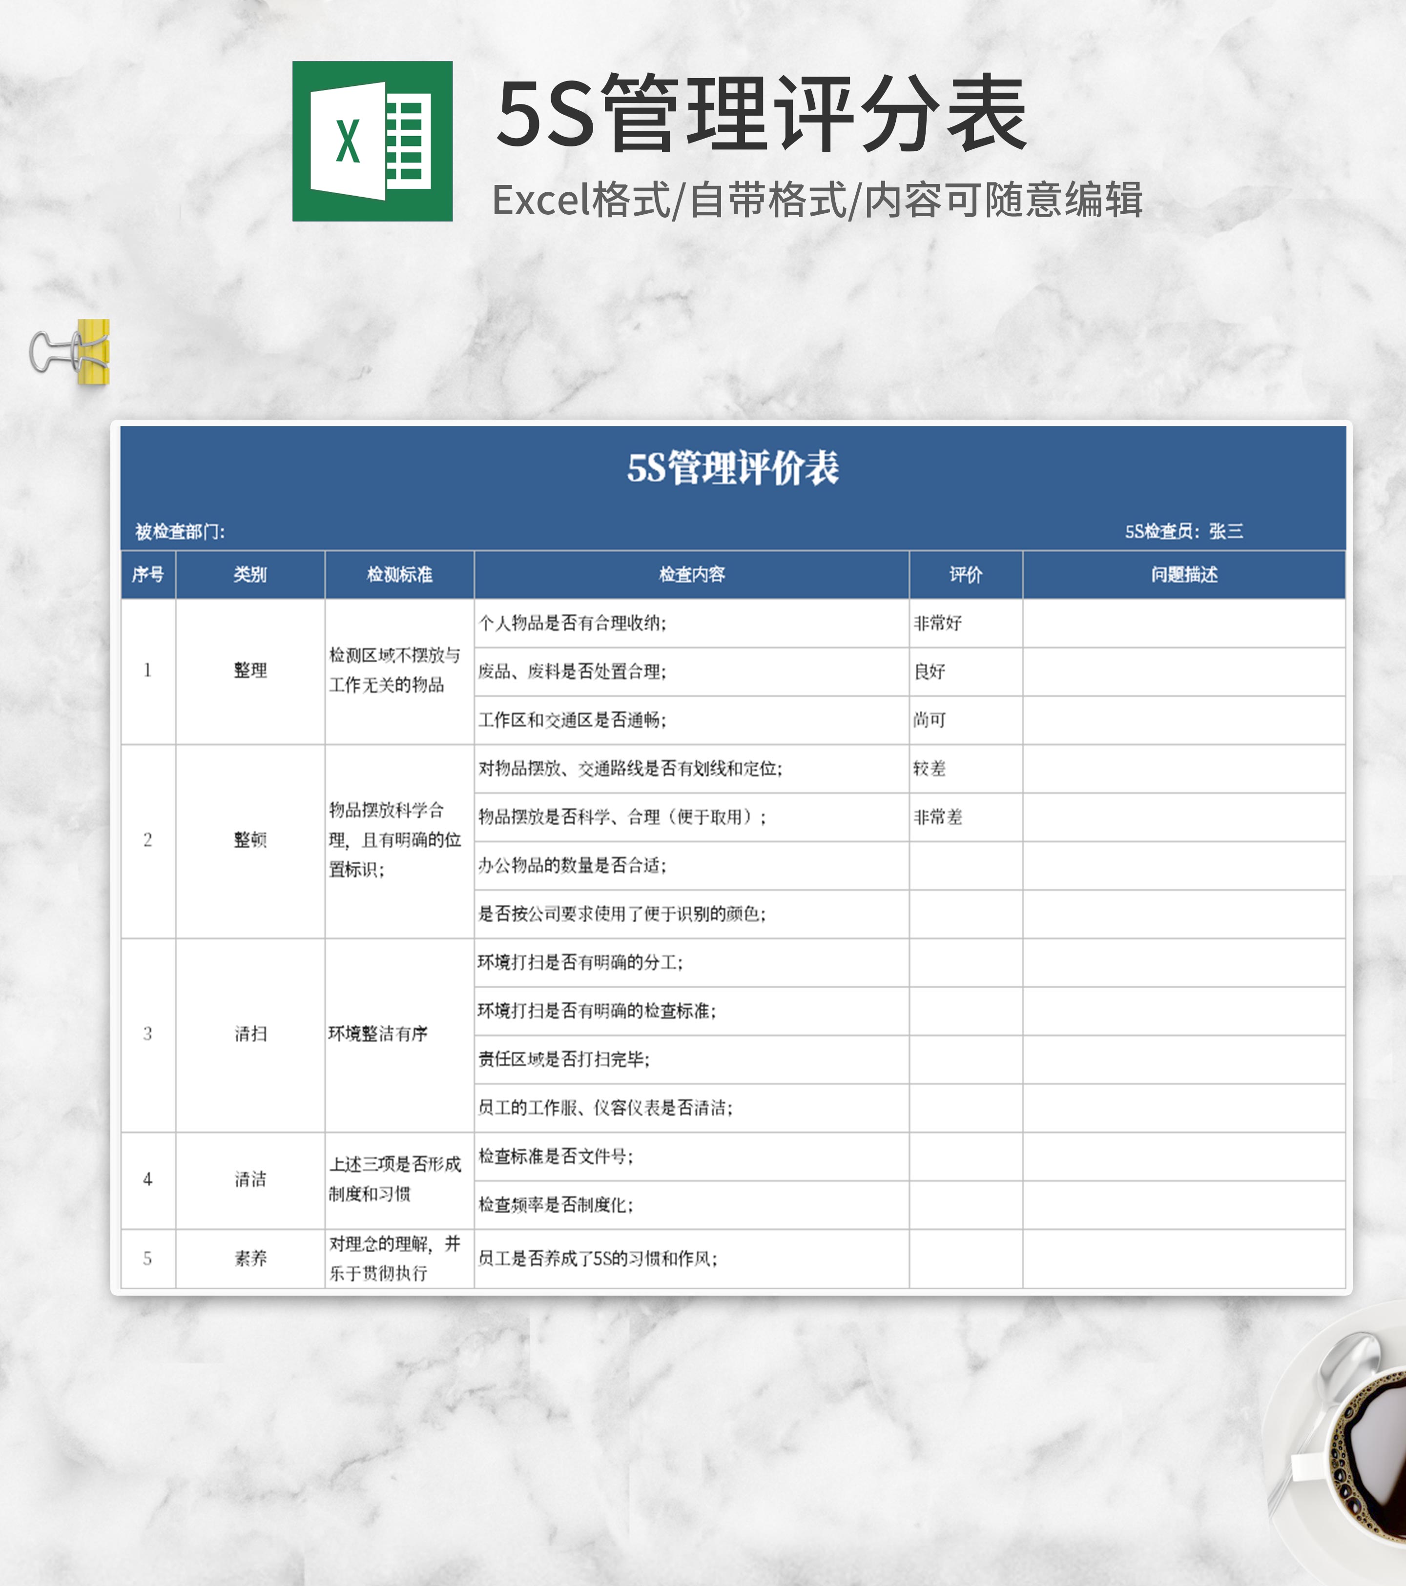The height and width of the screenshot is (1586, 1406).
Task: Select the 序号 column header
Action: pos(147,574)
